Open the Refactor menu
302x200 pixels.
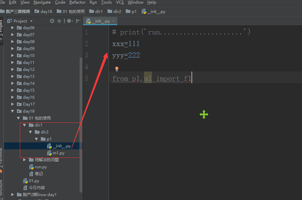pos(77,2)
